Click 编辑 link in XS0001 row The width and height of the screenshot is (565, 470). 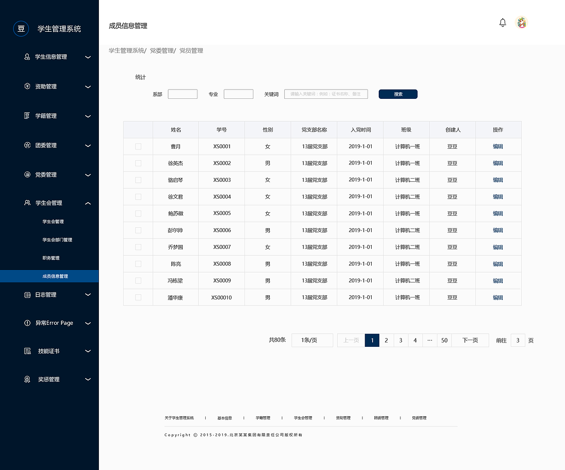coord(498,147)
